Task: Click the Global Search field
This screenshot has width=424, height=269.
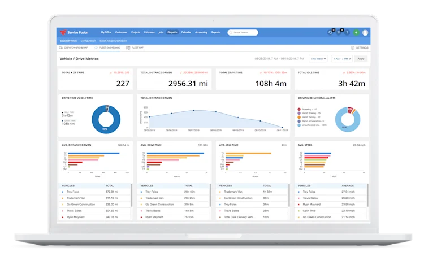Action: (x=243, y=32)
